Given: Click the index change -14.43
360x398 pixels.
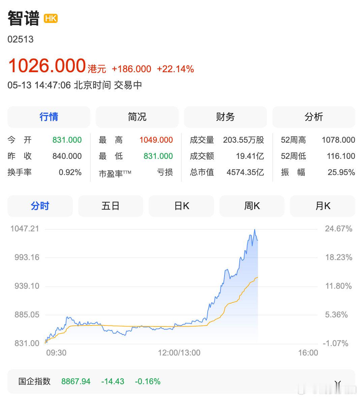Looking at the screenshot, I should pos(113,381).
